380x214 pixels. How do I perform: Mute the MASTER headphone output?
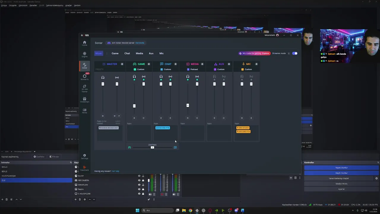click(x=103, y=116)
